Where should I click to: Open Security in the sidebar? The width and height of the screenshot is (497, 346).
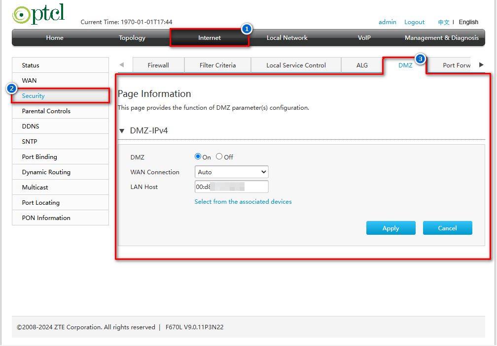click(60, 95)
